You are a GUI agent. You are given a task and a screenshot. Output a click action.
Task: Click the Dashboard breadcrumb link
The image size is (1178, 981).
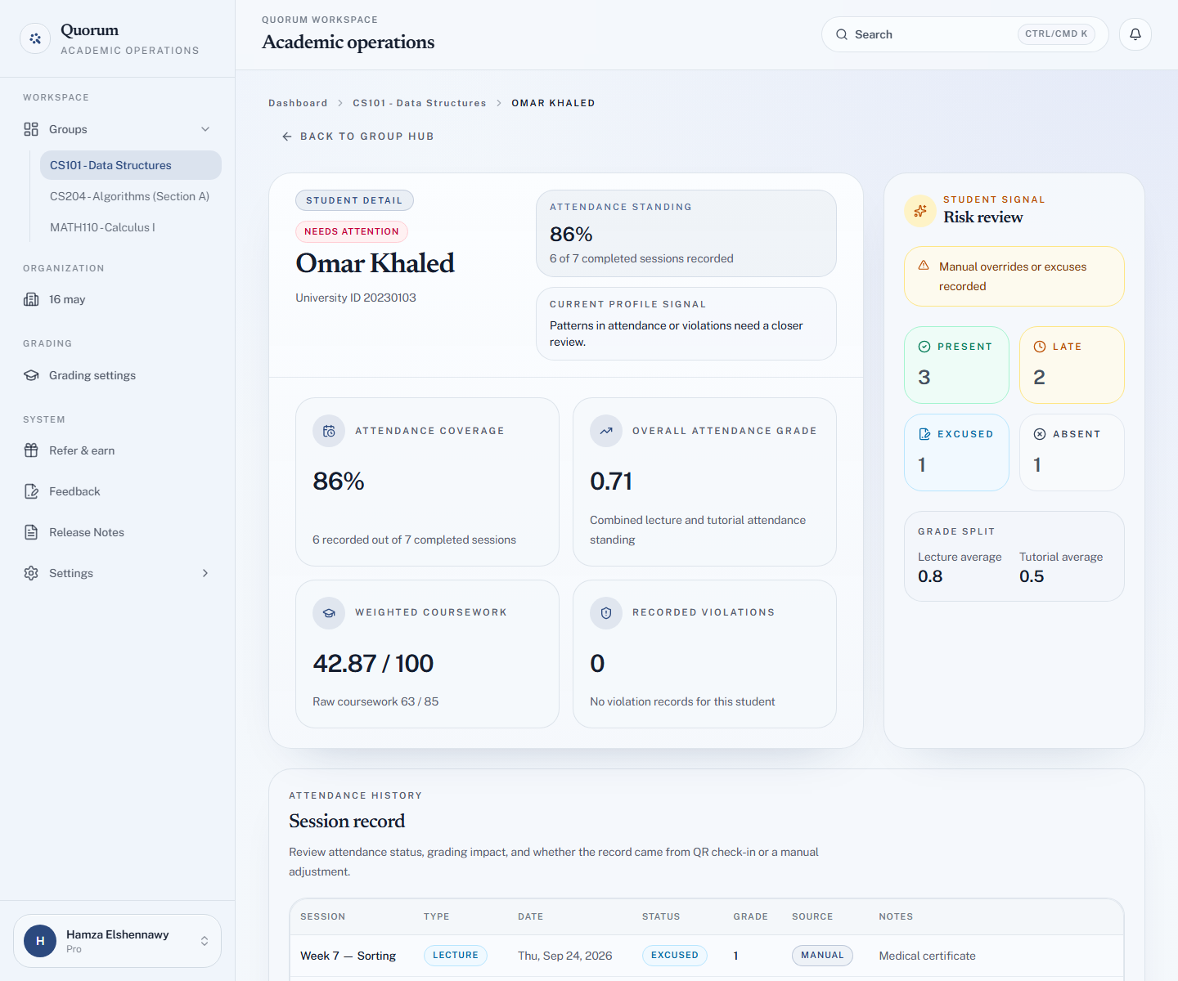pyautogui.click(x=298, y=103)
